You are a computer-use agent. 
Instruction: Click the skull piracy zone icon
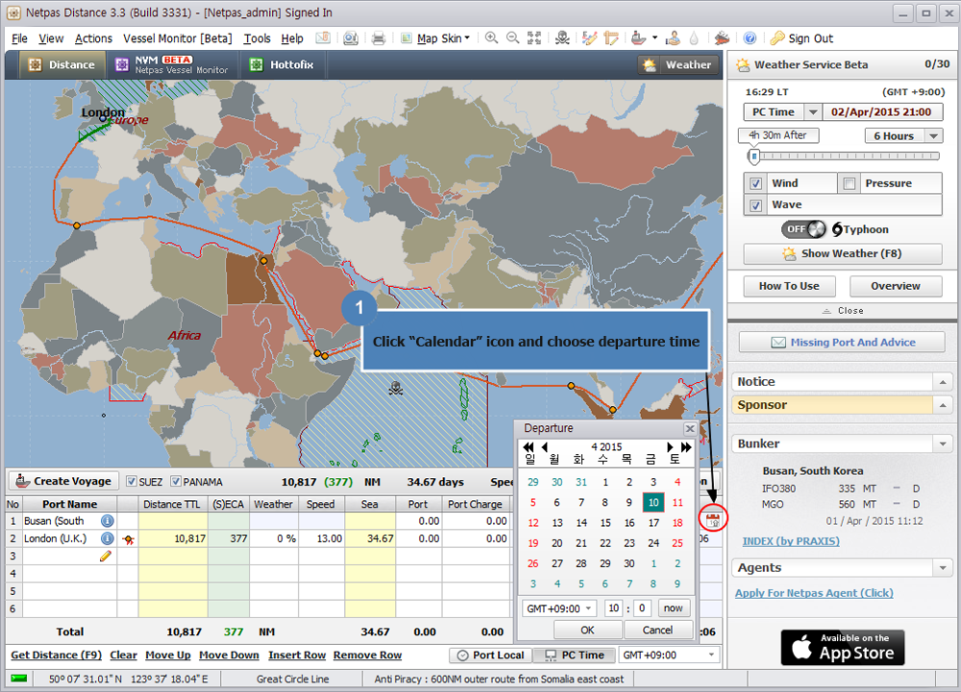[562, 38]
